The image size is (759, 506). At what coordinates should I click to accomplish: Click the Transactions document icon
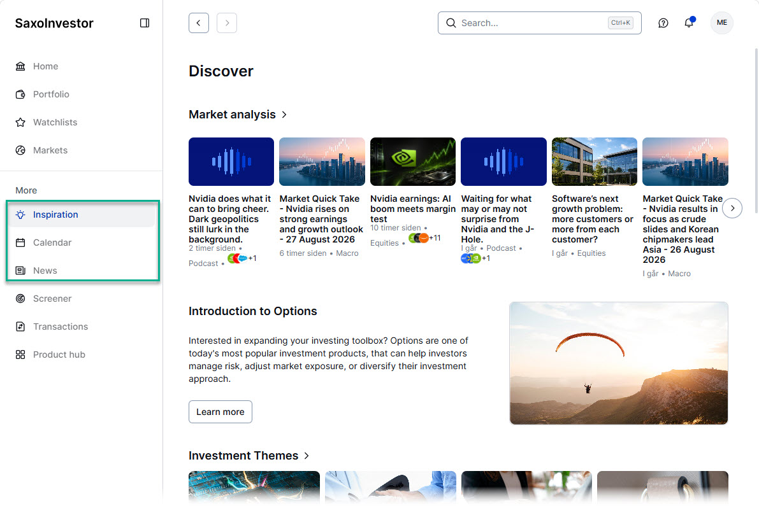[20, 327]
